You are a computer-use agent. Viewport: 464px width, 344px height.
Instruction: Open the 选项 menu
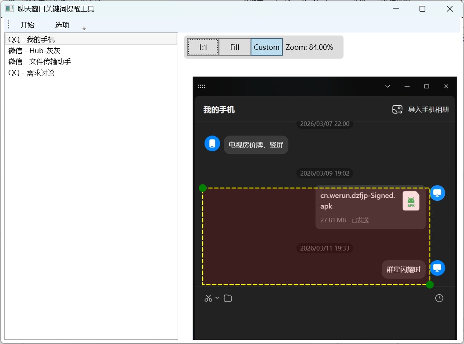62,25
